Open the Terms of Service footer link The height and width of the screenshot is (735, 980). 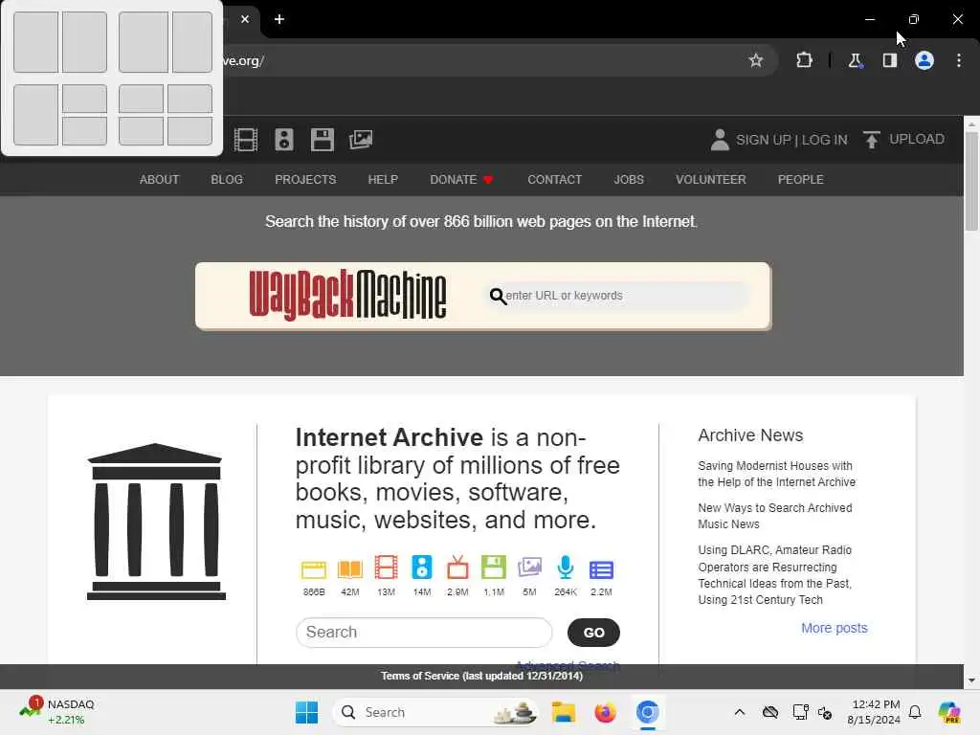(x=482, y=676)
